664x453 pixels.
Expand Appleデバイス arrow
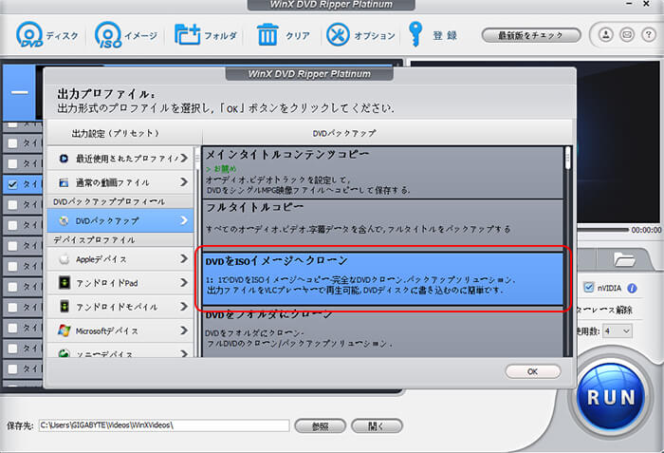(184, 258)
